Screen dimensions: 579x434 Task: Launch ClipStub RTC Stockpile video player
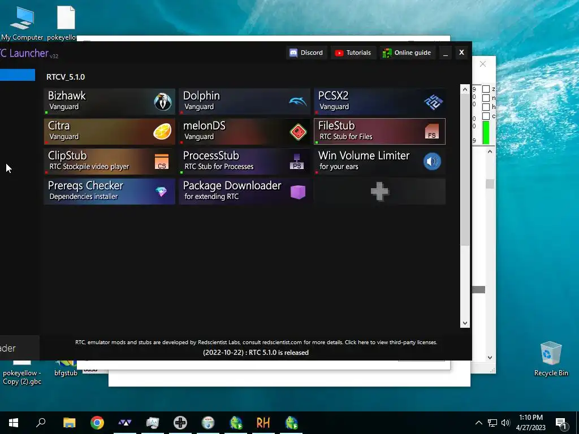click(x=109, y=161)
